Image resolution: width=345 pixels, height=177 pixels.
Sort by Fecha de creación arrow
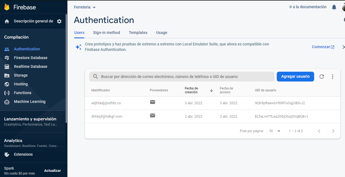[x=212, y=90]
